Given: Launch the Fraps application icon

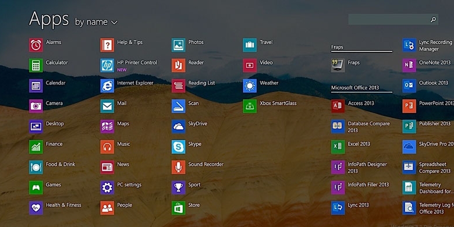Looking at the screenshot, I should pos(338,65).
